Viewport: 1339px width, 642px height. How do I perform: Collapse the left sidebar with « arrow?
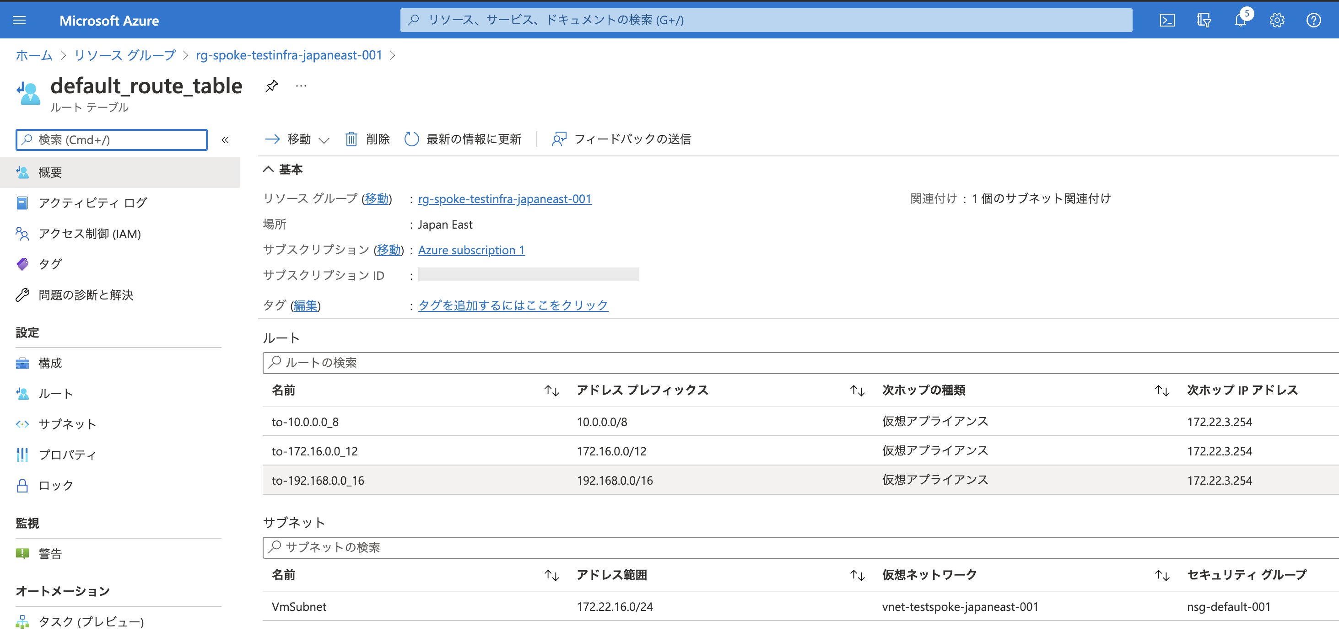click(x=225, y=139)
